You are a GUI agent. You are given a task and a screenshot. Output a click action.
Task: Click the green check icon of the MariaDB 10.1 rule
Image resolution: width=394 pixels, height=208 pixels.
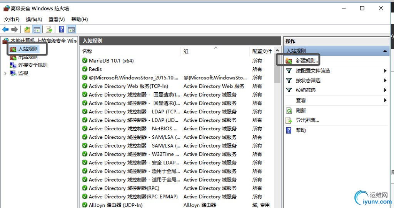click(85, 60)
